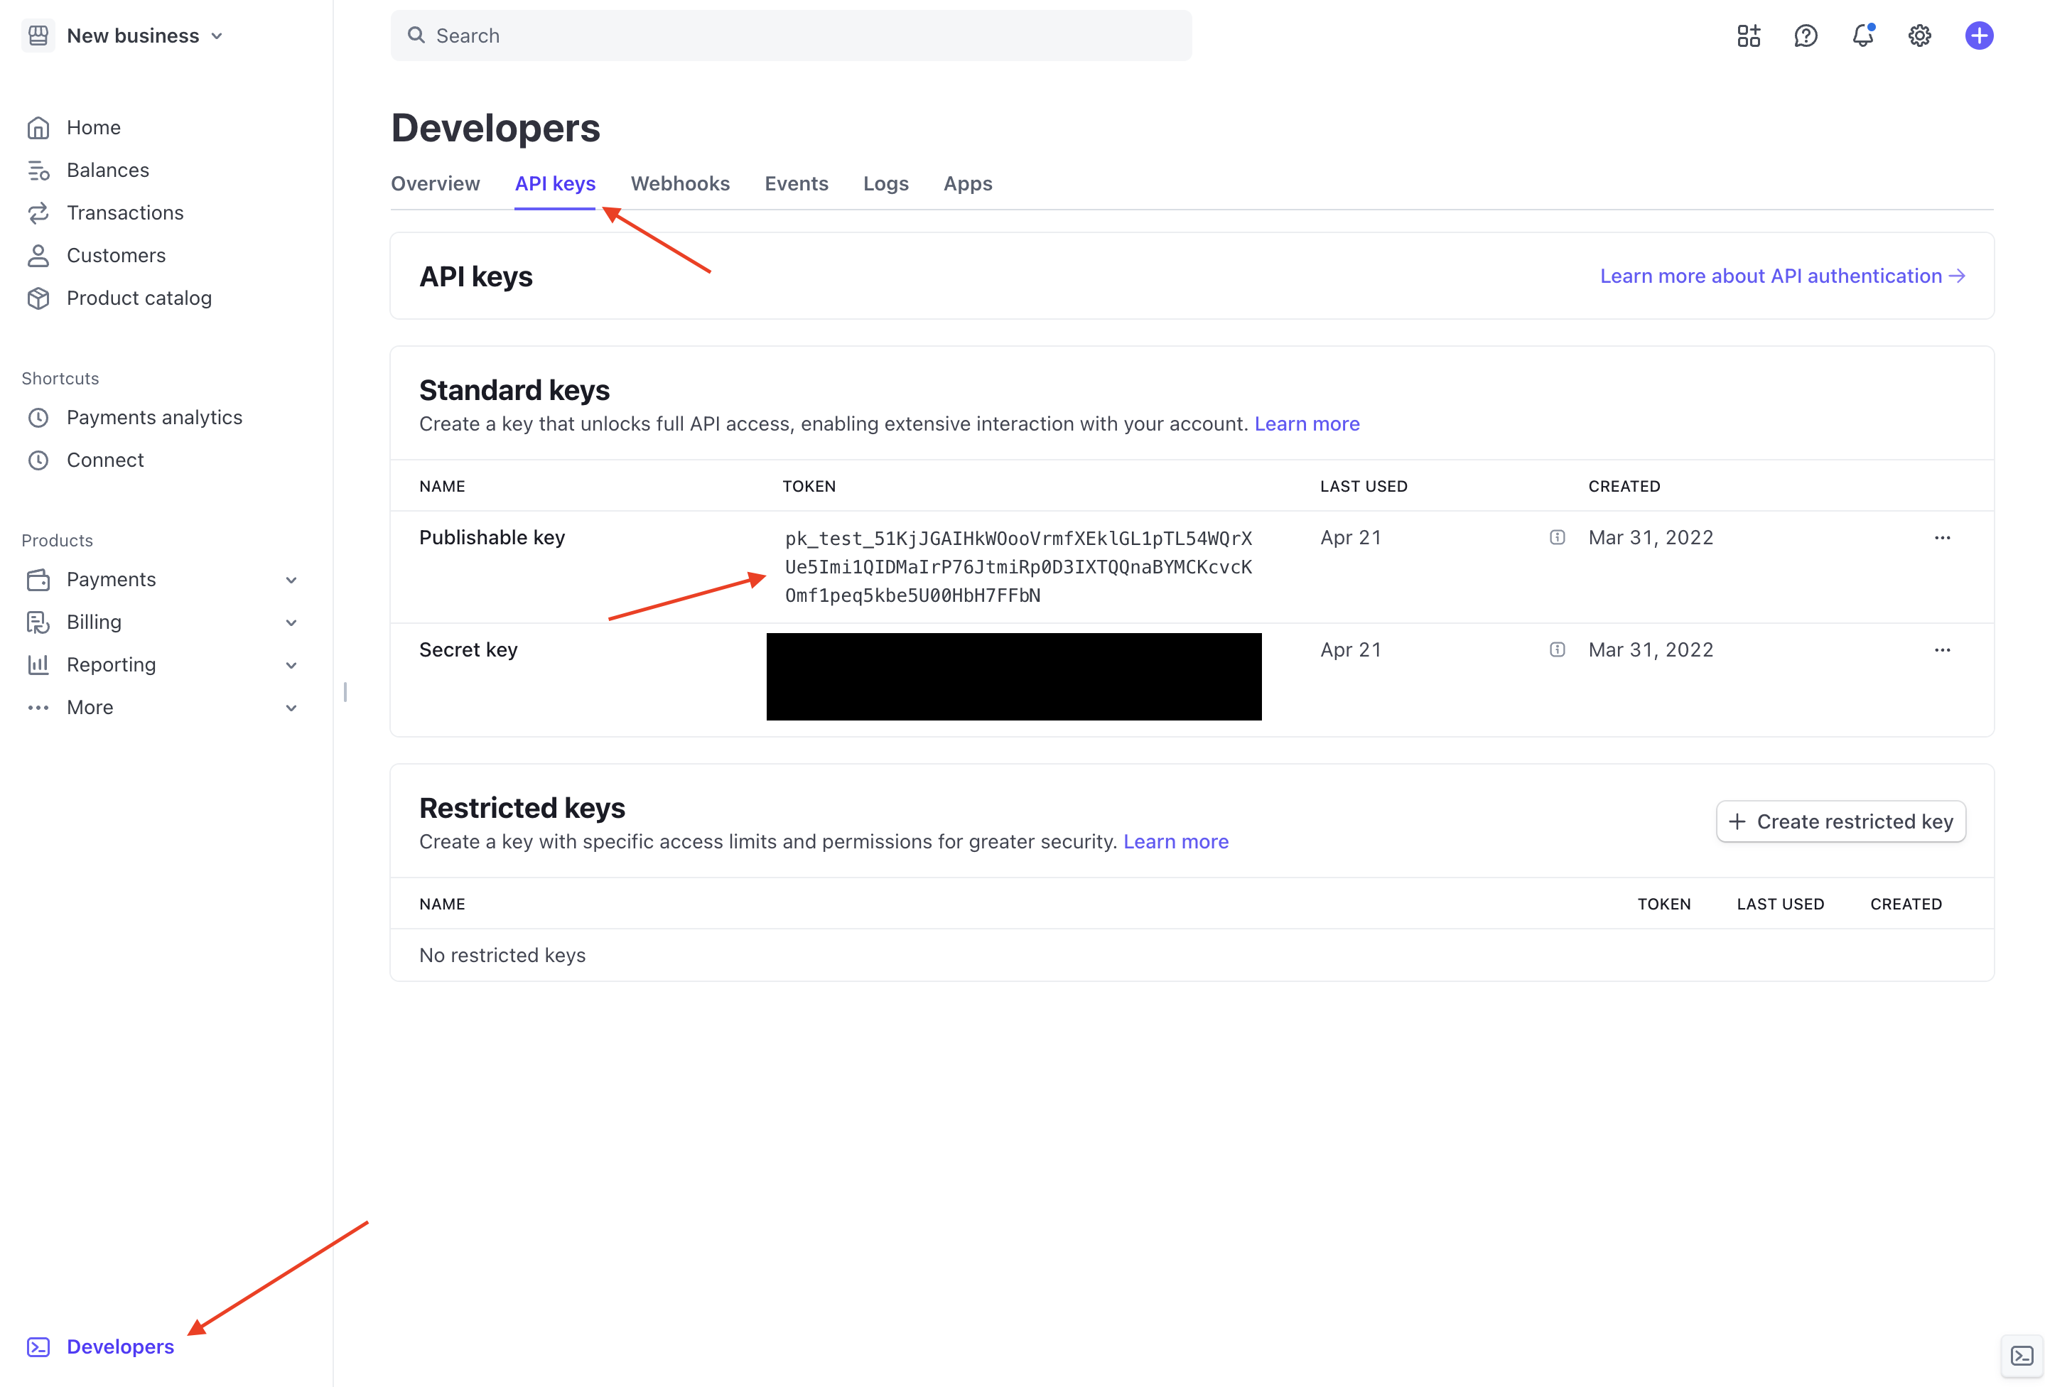
Task: Open Payments analytics shortcut
Action: click(154, 417)
